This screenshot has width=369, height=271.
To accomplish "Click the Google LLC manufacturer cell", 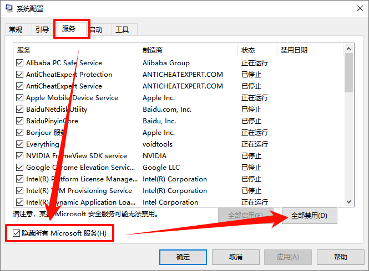I will [x=161, y=167].
